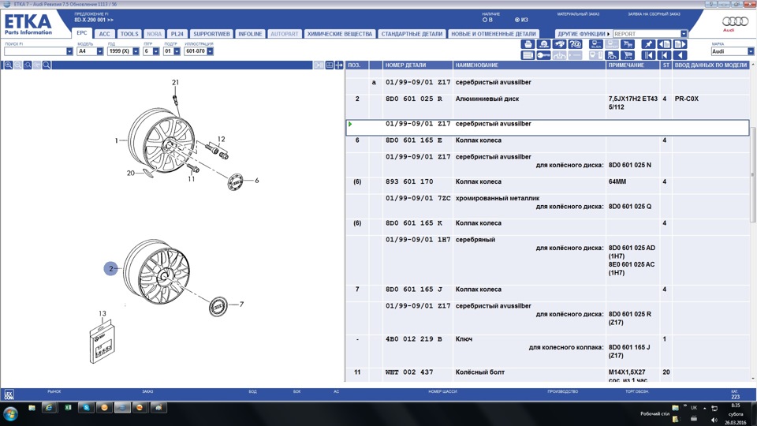The width and height of the screenshot is (757, 426).
Task: Select the Колёсный болт WHT 002 437 row
Action: pos(548,376)
